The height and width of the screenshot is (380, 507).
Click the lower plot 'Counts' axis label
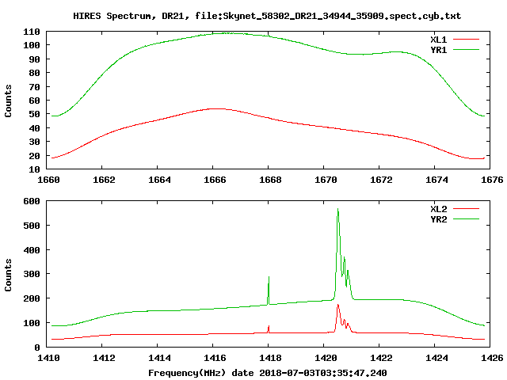(x=8, y=275)
